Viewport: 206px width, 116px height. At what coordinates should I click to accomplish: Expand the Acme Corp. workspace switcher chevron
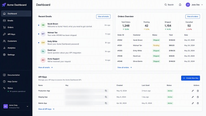[27, 106]
